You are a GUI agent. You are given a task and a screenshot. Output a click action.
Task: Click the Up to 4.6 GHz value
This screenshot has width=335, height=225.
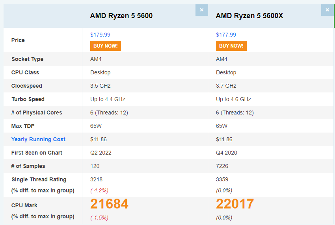(233, 99)
